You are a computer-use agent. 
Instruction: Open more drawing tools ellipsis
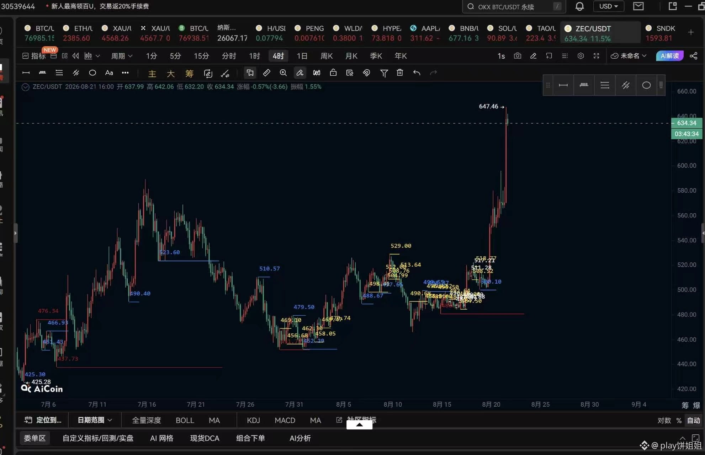point(125,73)
